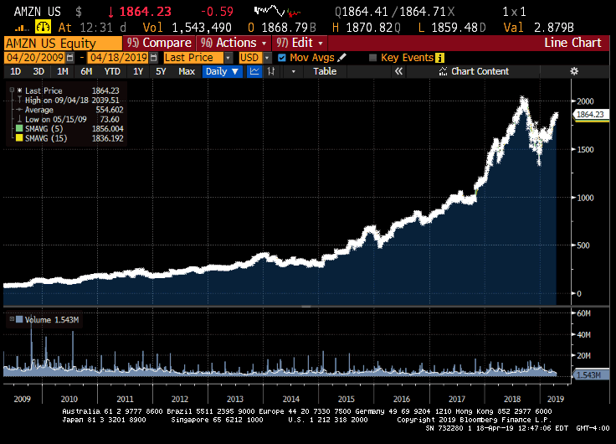Screen dimensions: 616x444
Task: Click the yellow SMAVG (15) color swatch
Action: tap(19, 138)
